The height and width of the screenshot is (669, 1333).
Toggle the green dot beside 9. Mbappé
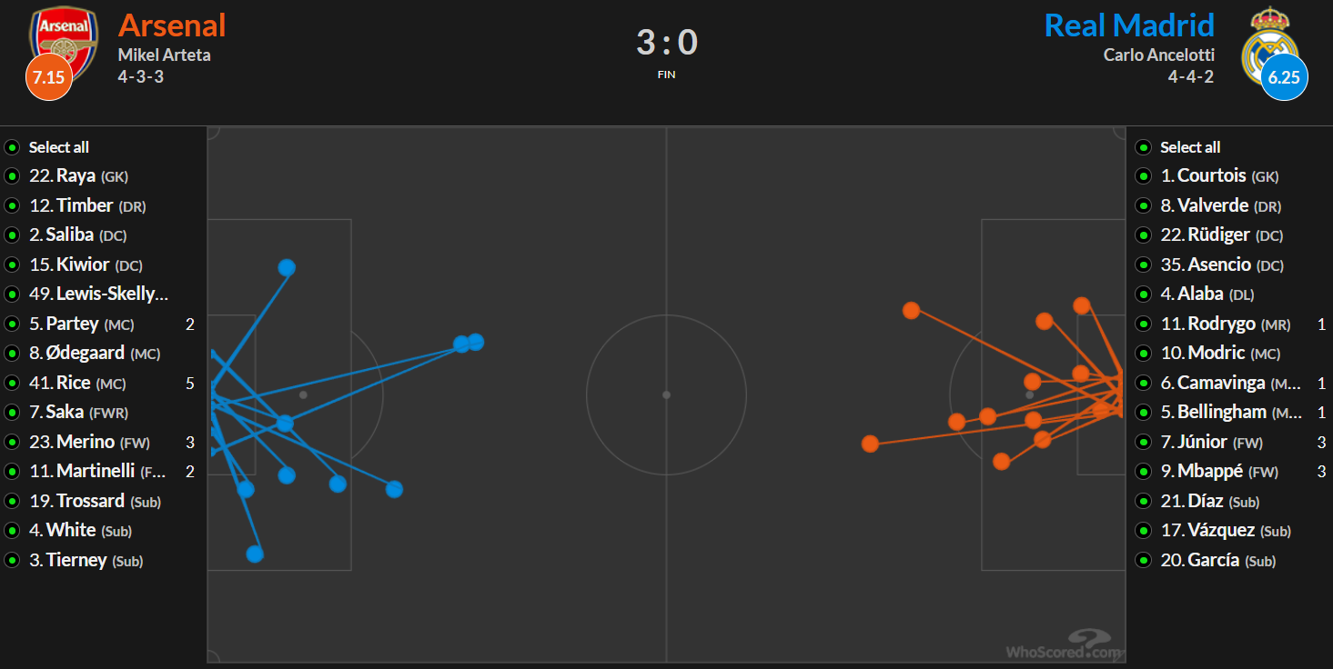(1144, 472)
